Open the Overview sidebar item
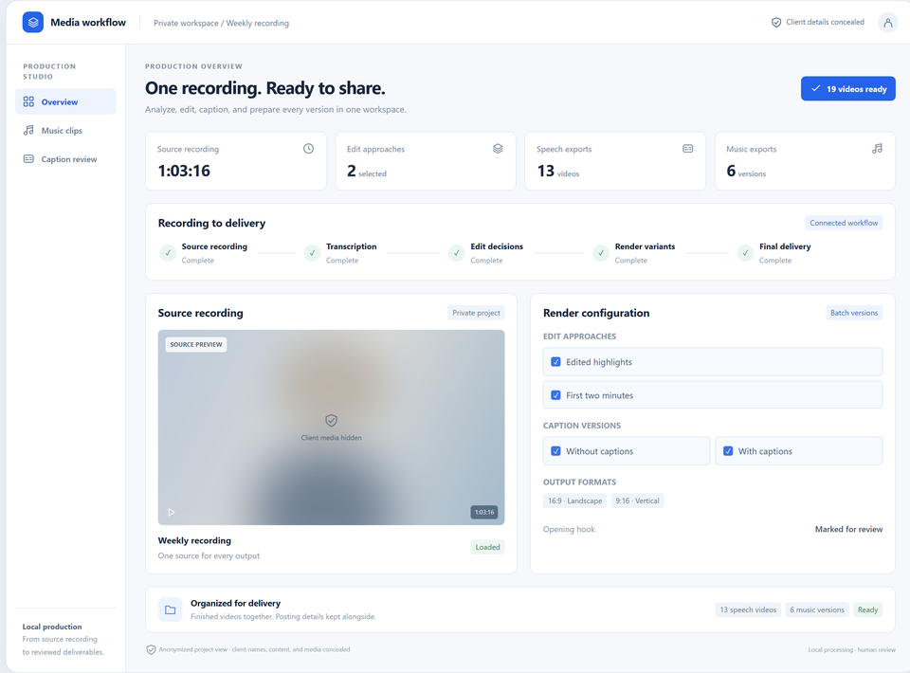This screenshot has height=673, width=910. pyautogui.click(x=65, y=102)
